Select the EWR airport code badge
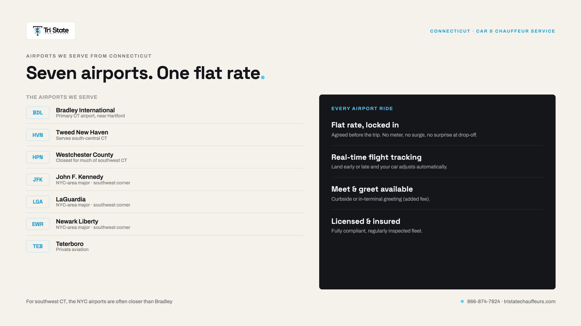This screenshot has width=581, height=326. click(38, 224)
